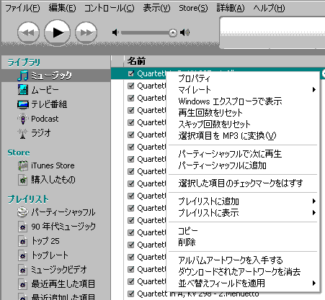
Task: Choose 選択項目を MP3 に変換
Action: [243, 136]
